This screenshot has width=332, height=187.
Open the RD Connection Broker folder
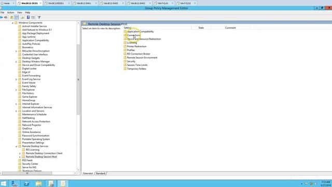pos(139,54)
